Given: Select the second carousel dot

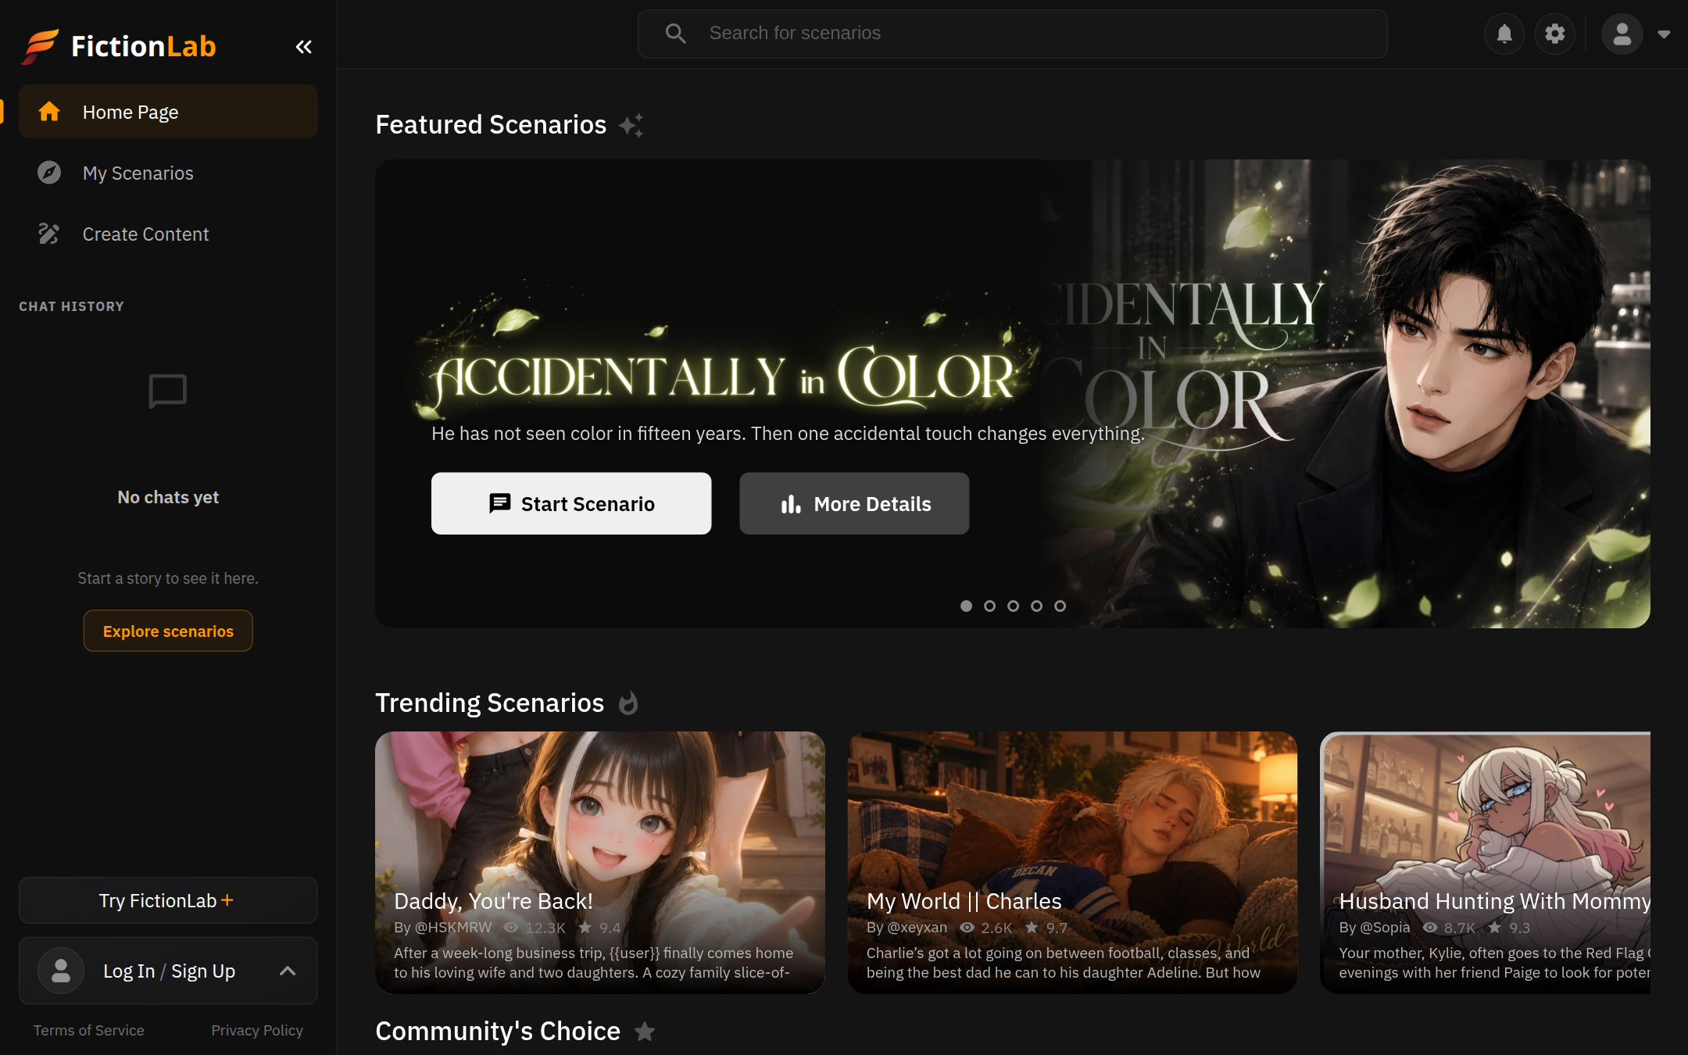Looking at the screenshot, I should click(x=989, y=606).
